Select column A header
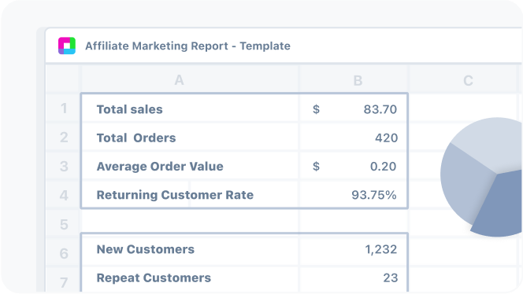This screenshot has height=294, width=523. [x=189, y=80]
